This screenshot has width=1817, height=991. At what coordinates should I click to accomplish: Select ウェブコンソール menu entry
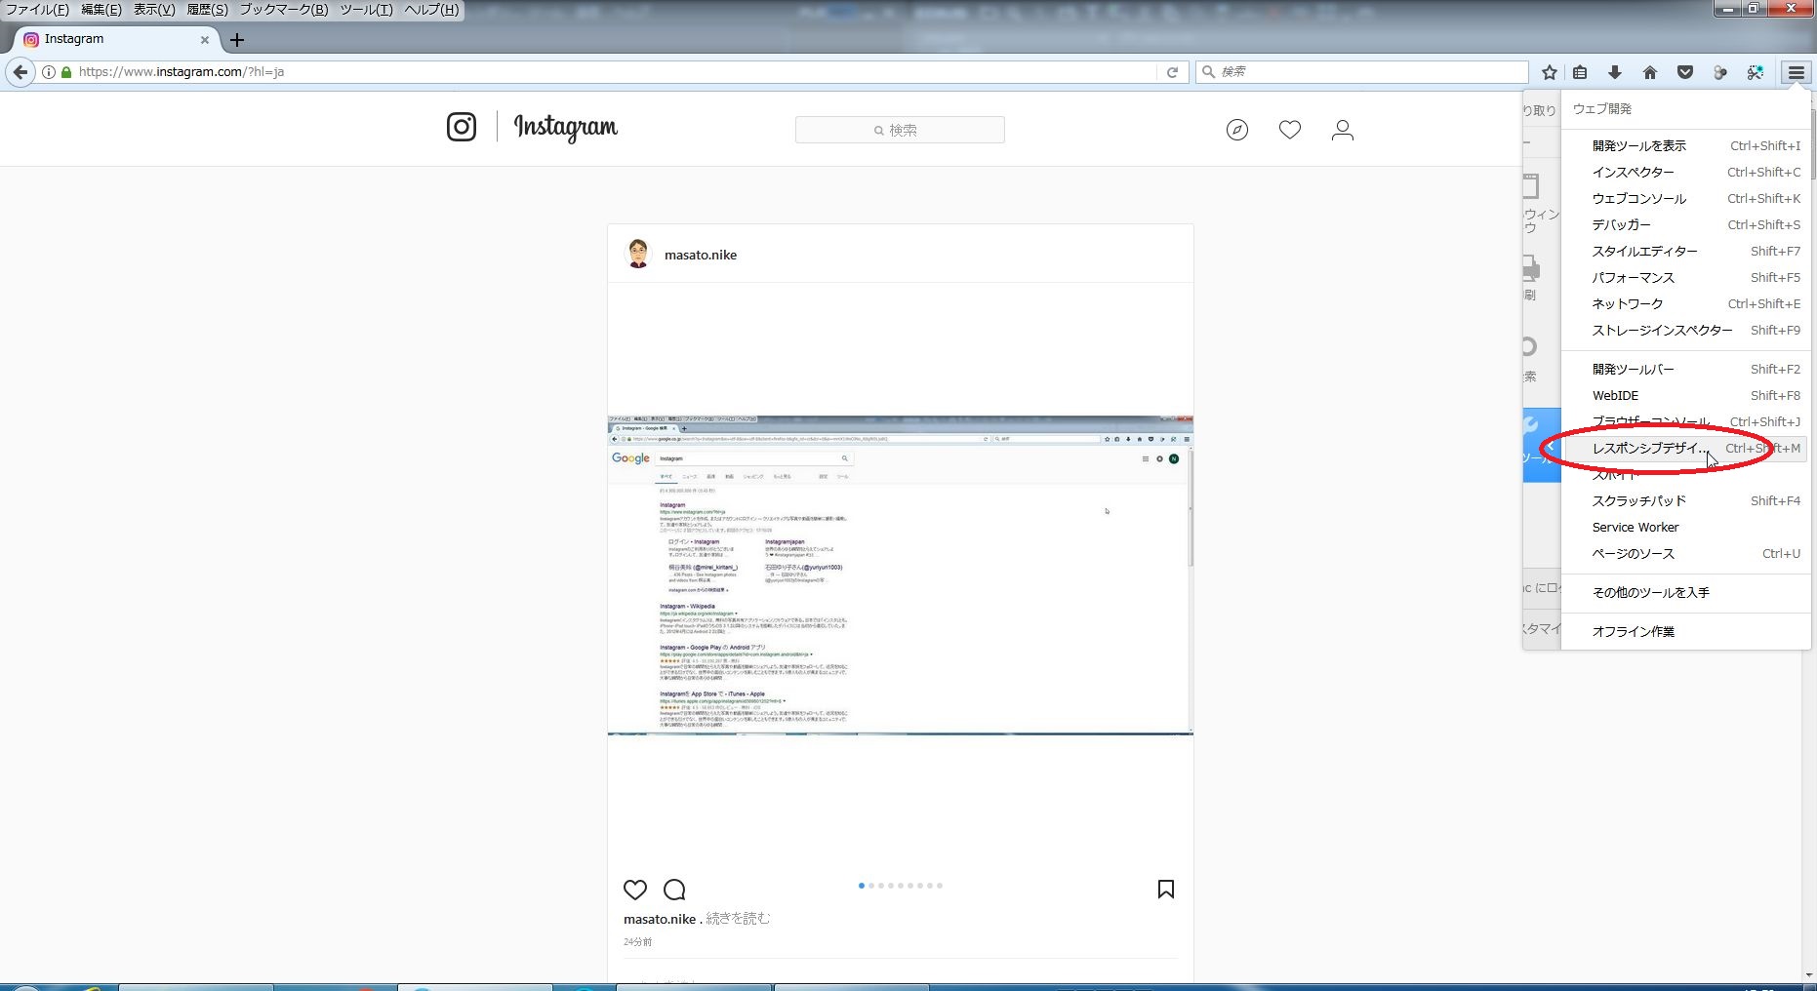[x=1686, y=198]
